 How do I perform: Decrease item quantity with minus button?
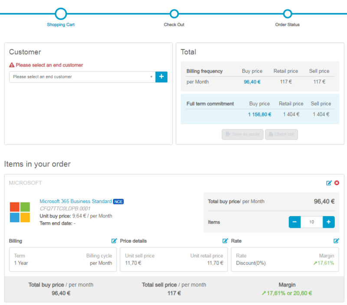(295, 222)
